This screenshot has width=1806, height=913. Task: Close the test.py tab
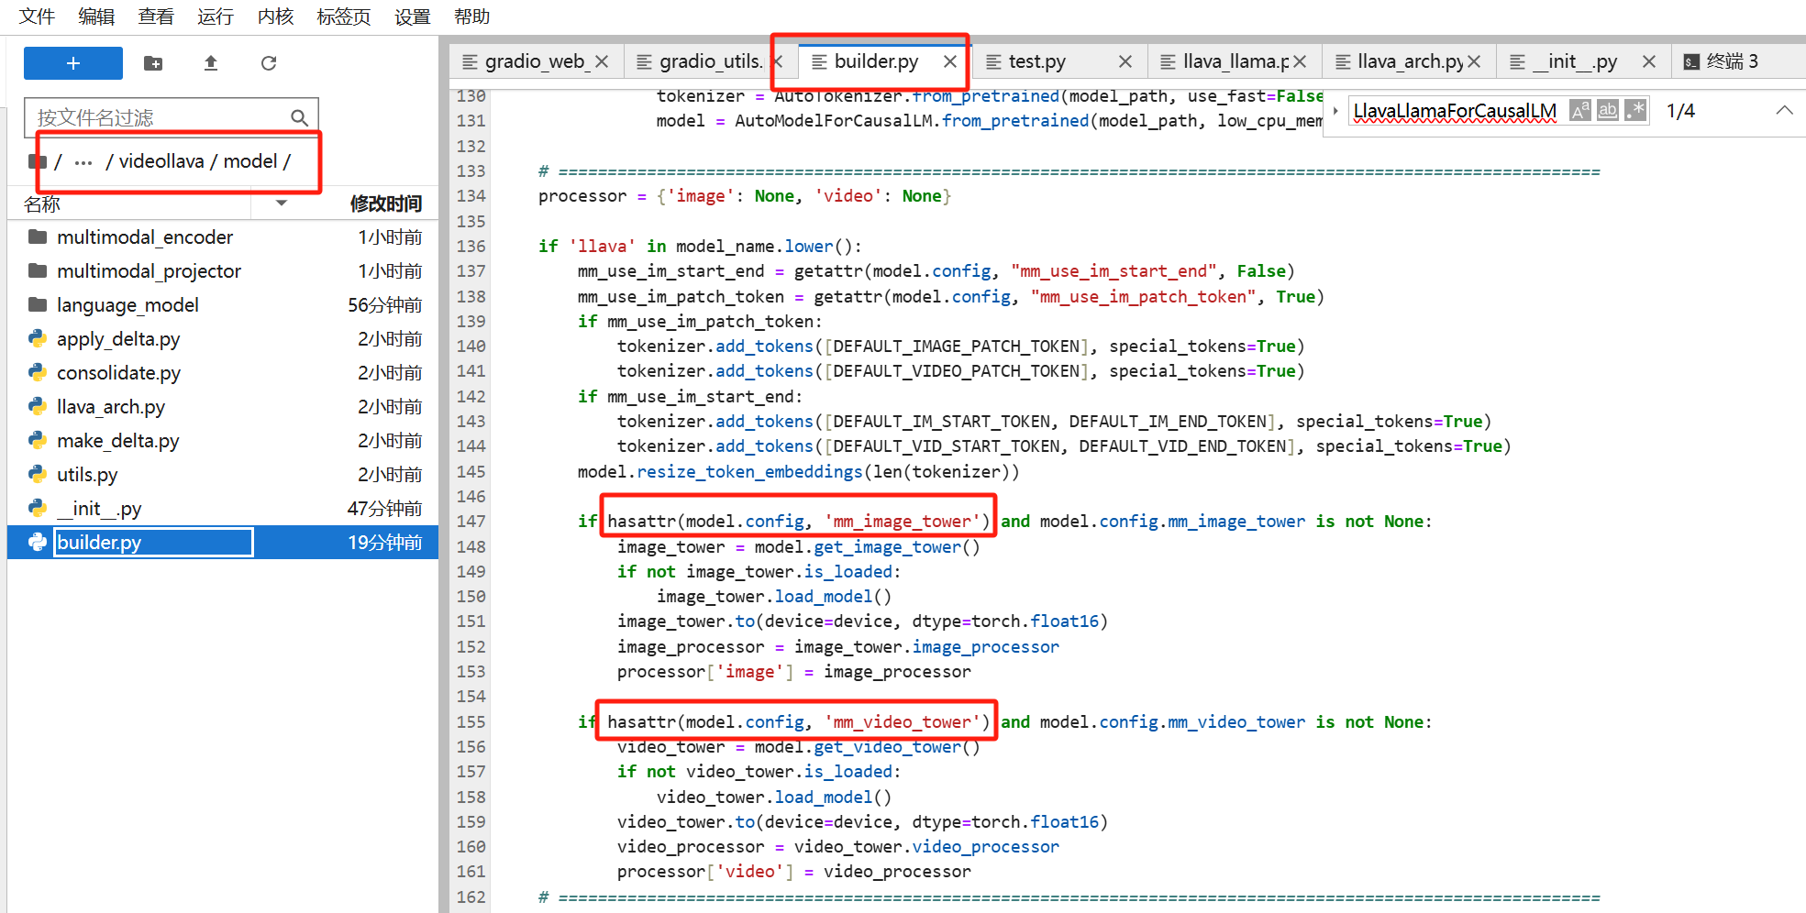click(1125, 61)
